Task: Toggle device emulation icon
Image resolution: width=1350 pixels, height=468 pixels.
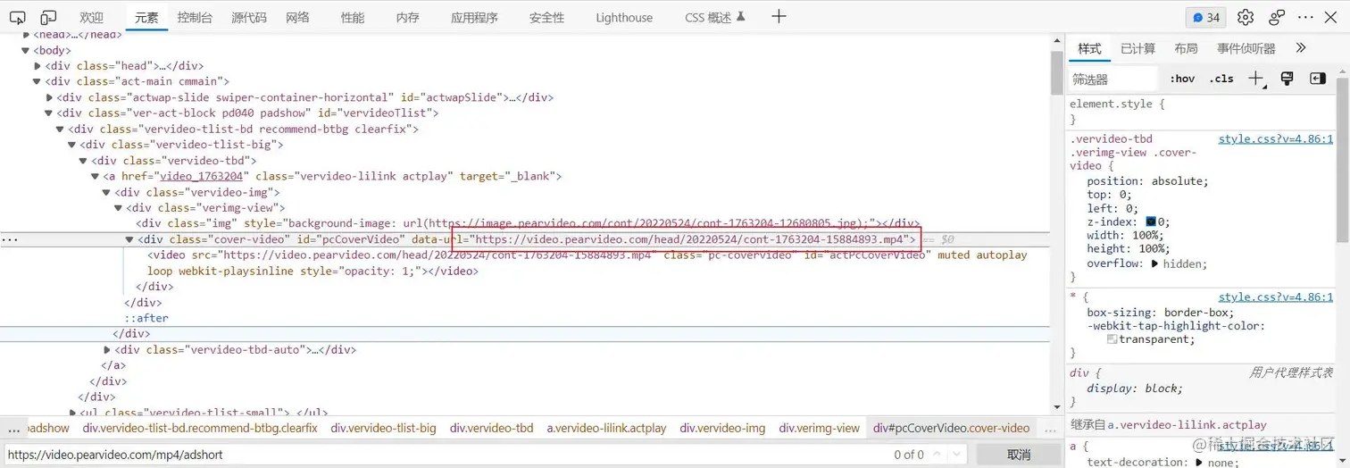Action: tap(49, 17)
